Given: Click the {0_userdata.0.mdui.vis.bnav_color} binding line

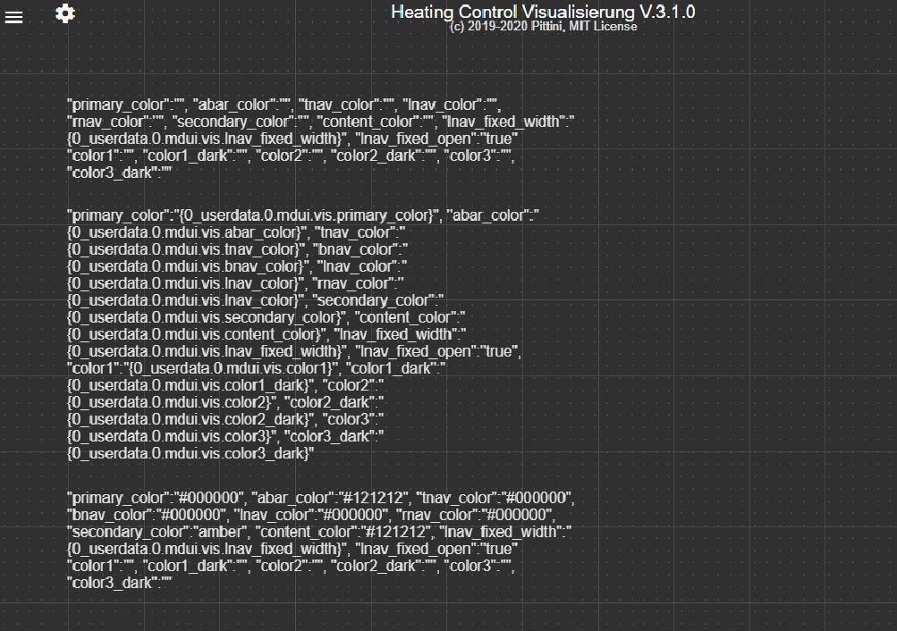Looking at the screenshot, I should coord(182,266).
